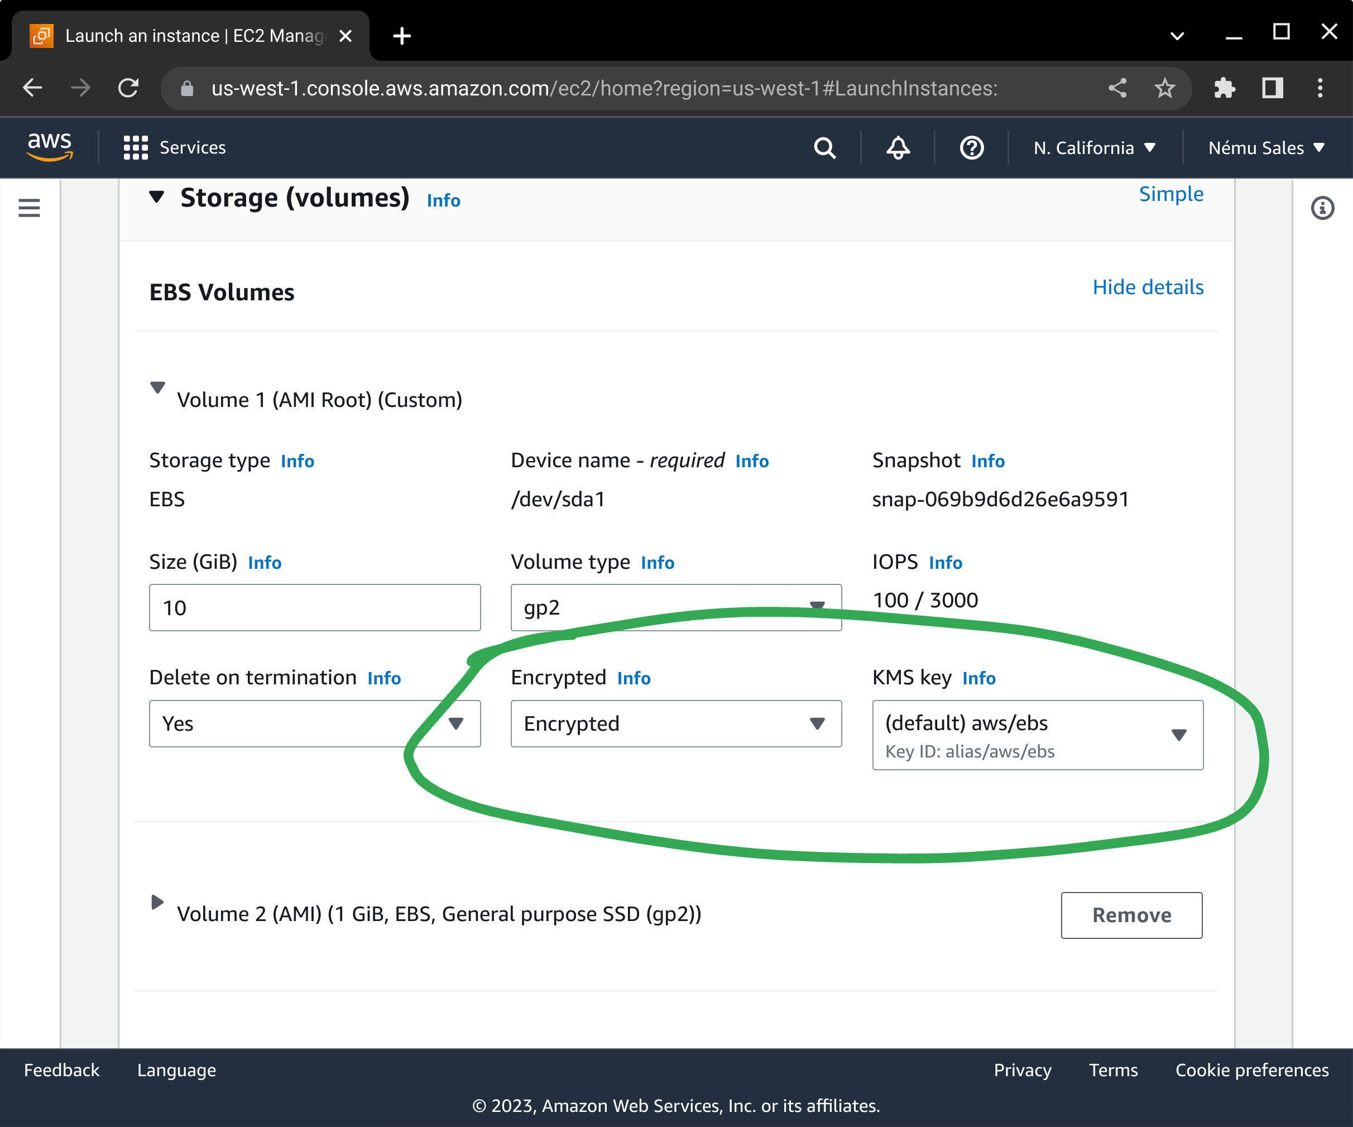This screenshot has height=1127, width=1353.
Task: Open Info link beside Volume type
Action: (x=657, y=563)
